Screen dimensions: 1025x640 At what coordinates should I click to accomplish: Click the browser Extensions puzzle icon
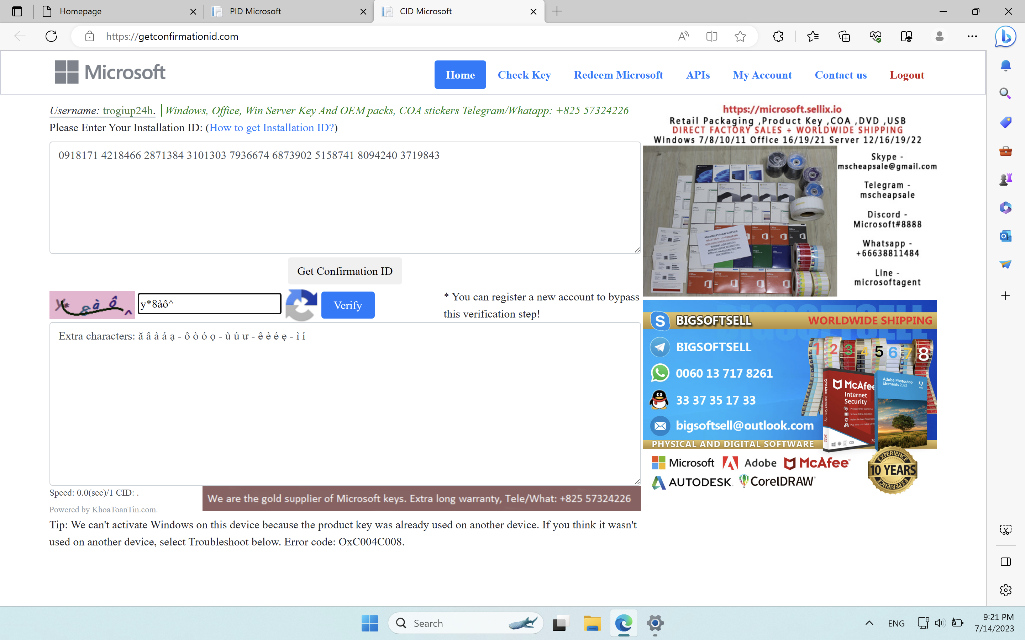(x=778, y=36)
